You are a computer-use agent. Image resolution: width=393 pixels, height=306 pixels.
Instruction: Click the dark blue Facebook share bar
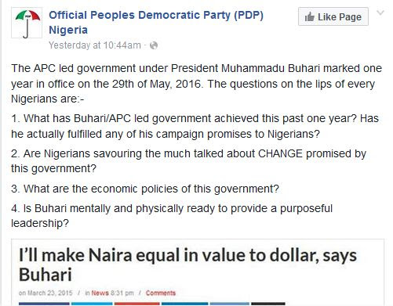44,304
